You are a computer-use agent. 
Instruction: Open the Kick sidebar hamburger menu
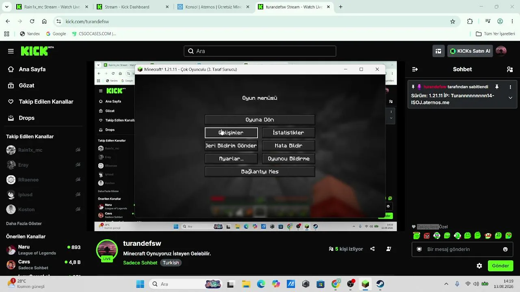coord(11,51)
